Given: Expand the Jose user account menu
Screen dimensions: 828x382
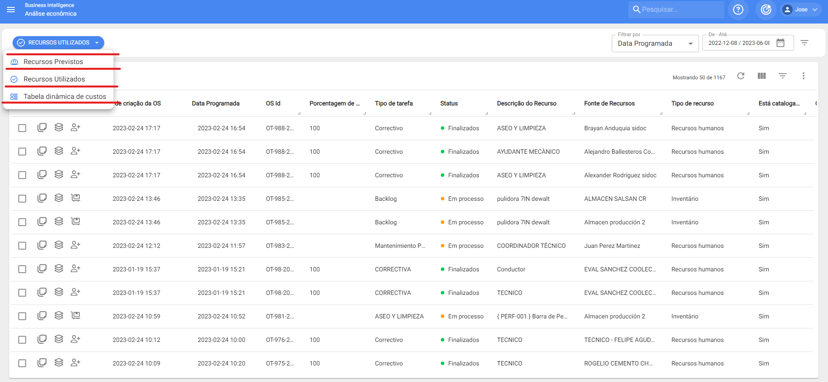Looking at the screenshot, I should 801,10.
